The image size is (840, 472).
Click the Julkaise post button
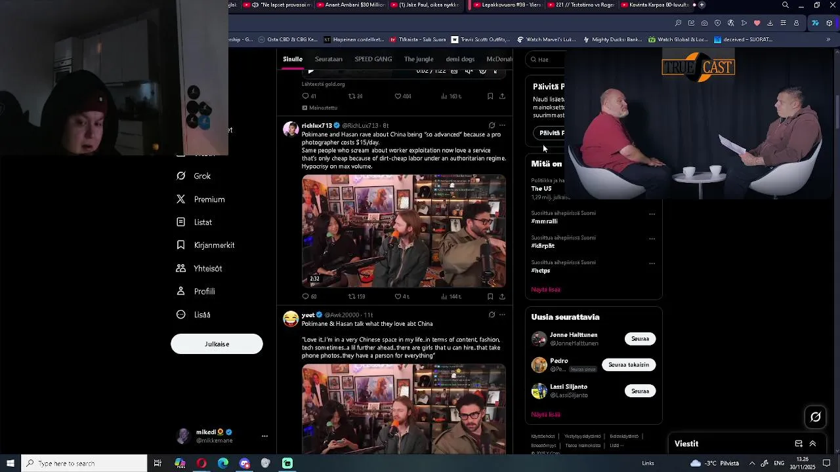click(x=217, y=344)
